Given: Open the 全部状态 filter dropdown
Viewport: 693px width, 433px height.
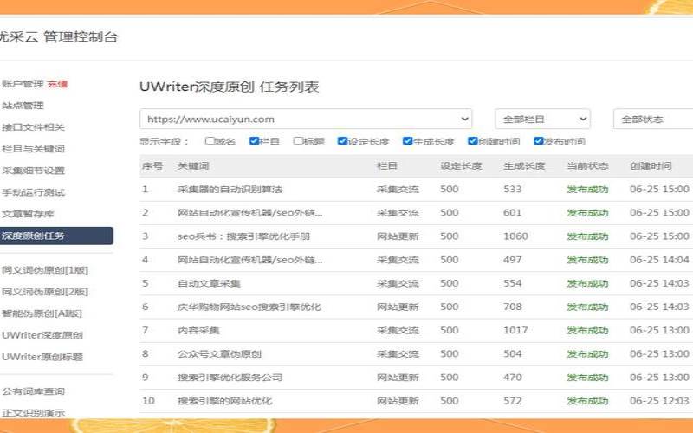Looking at the screenshot, I should tap(653, 119).
